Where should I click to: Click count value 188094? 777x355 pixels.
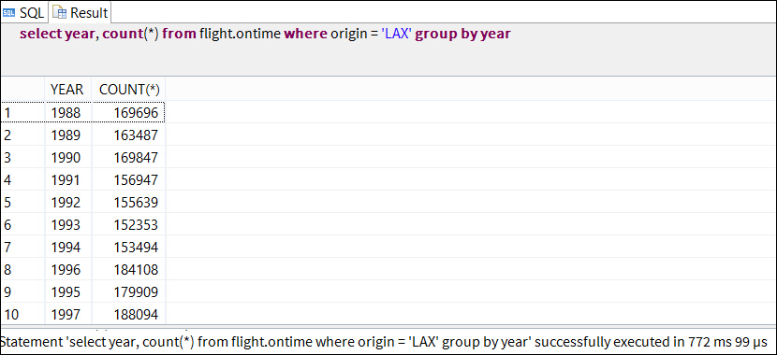pyautogui.click(x=129, y=314)
